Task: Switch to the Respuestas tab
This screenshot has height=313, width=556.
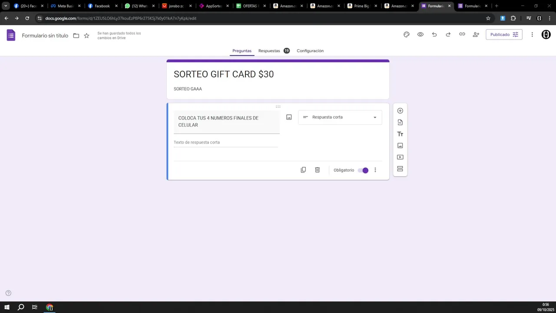Action: [x=269, y=51]
